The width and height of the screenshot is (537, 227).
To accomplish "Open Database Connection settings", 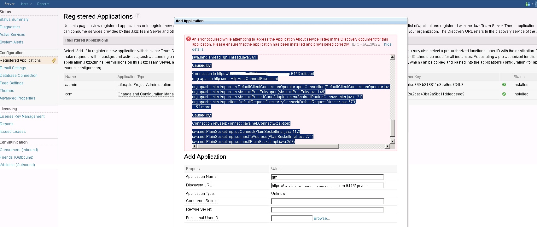I will tap(19, 76).
